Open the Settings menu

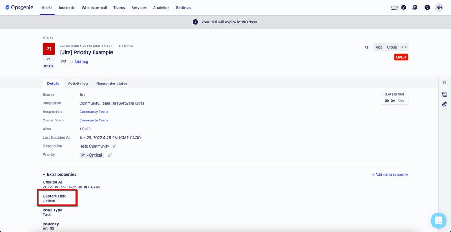coord(183,8)
